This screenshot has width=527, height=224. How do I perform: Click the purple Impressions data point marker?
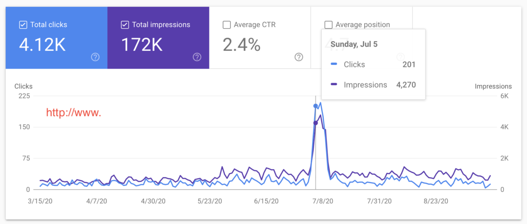[316, 123]
